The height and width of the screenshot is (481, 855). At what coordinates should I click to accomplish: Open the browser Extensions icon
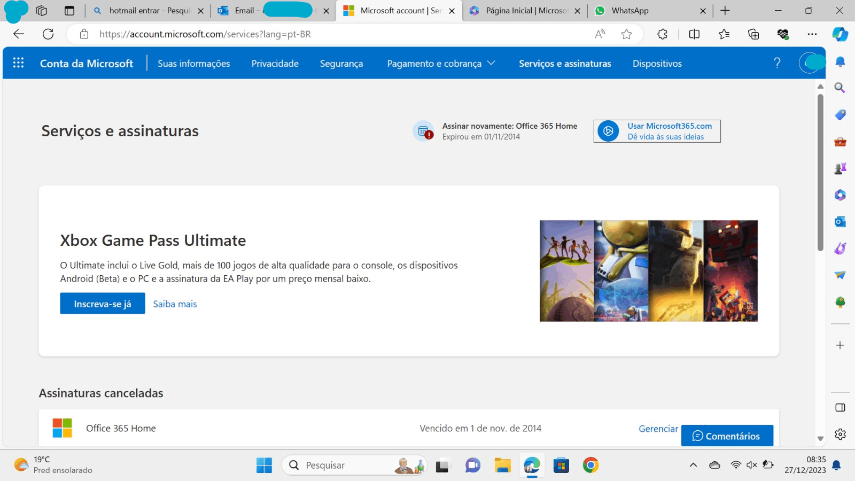coord(662,34)
